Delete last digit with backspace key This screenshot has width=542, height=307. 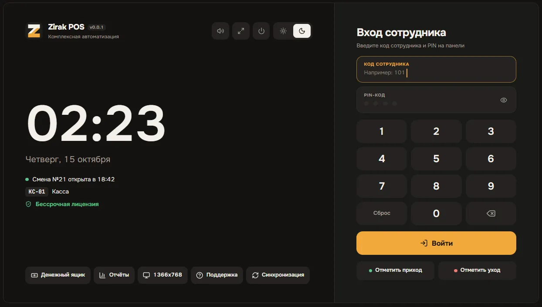491,214
